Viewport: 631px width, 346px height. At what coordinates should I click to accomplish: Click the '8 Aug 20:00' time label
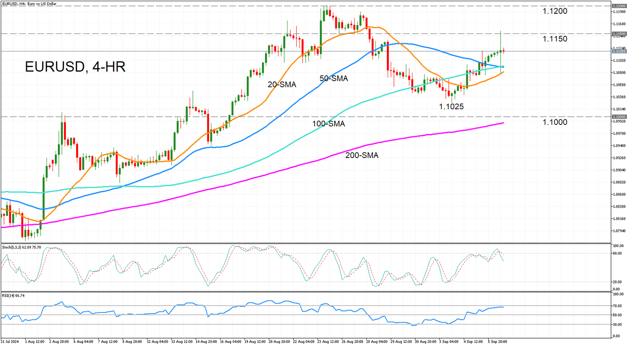(132, 342)
